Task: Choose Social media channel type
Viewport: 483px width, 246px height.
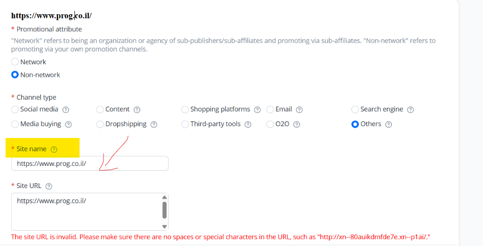Action: pos(15,109)
